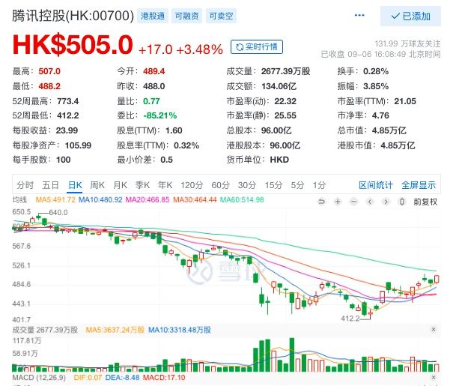
Task: Click the 均线 label
Action: (19, 200)
